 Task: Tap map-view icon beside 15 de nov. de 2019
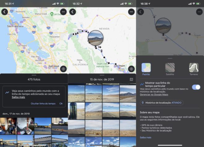click(131, 79)
